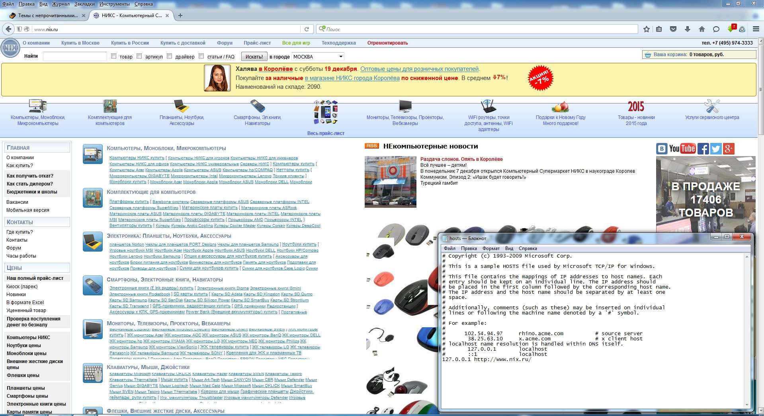
Task: Open a new browser tab with the plus button
Action: pos(180,16)
